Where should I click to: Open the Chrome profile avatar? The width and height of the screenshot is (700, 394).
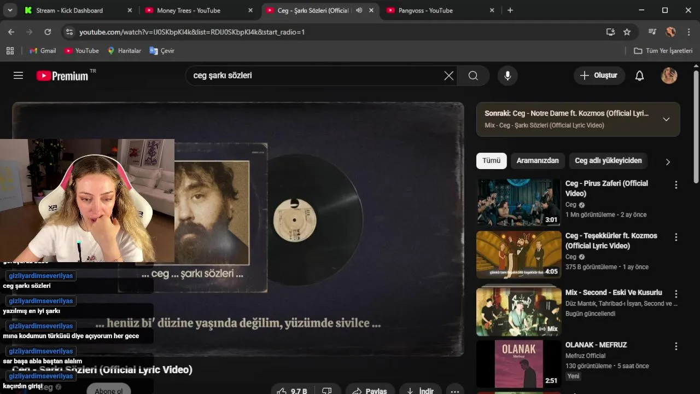click(670, 32)
